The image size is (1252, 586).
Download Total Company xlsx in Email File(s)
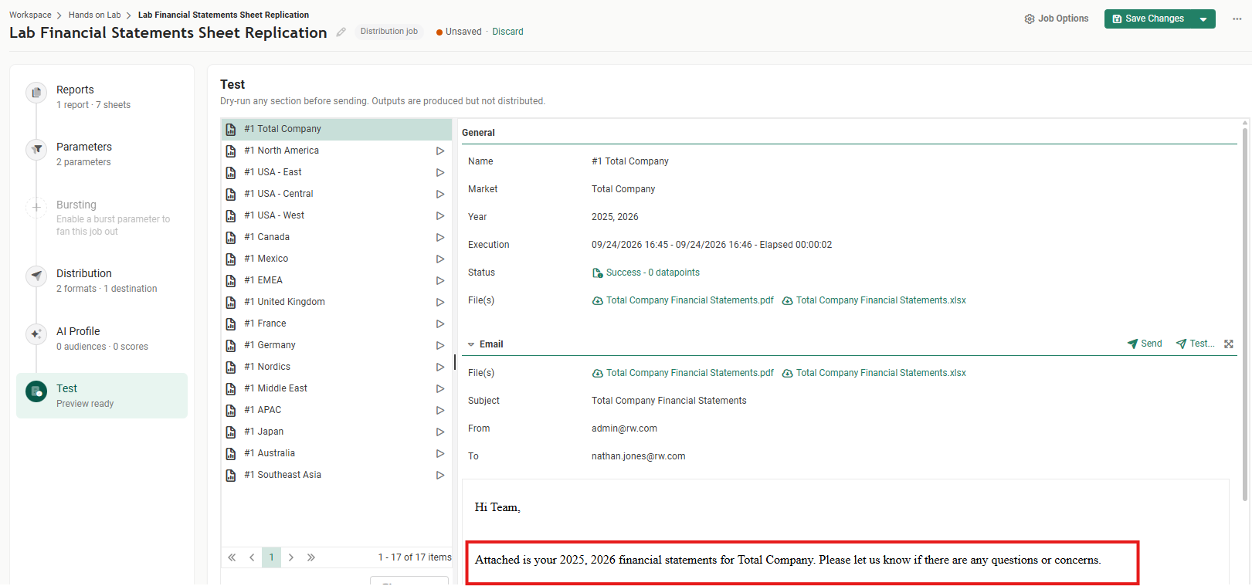pos(874,373)
